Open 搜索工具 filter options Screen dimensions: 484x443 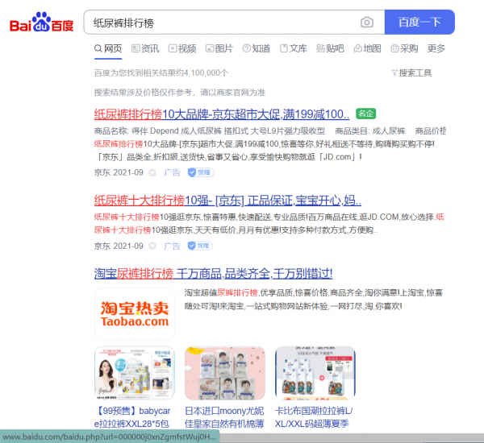(x=411, y=72)
